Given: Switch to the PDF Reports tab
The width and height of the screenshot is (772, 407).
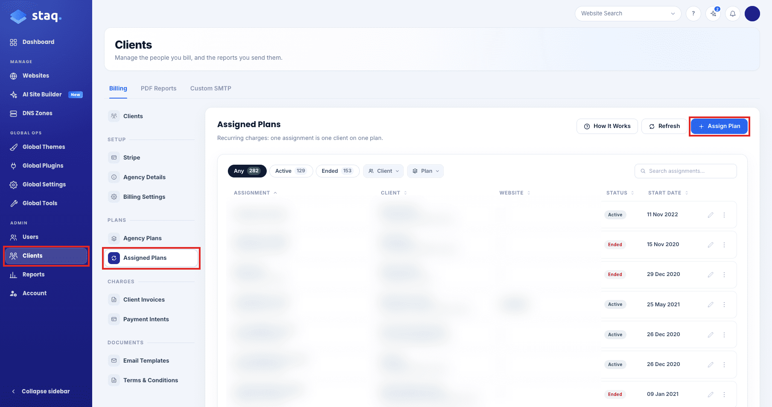Looking at the screenshot, I should point(159,88).
